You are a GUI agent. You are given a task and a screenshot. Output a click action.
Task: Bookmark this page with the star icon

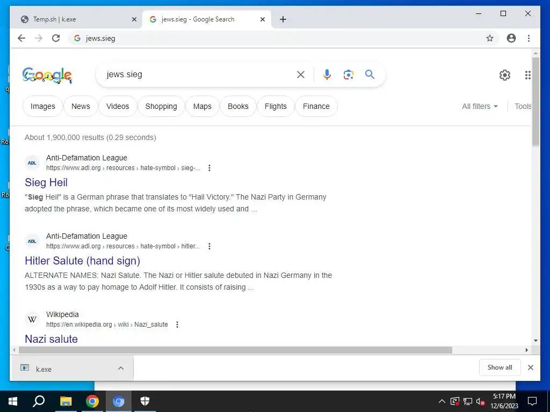(490, 38)
